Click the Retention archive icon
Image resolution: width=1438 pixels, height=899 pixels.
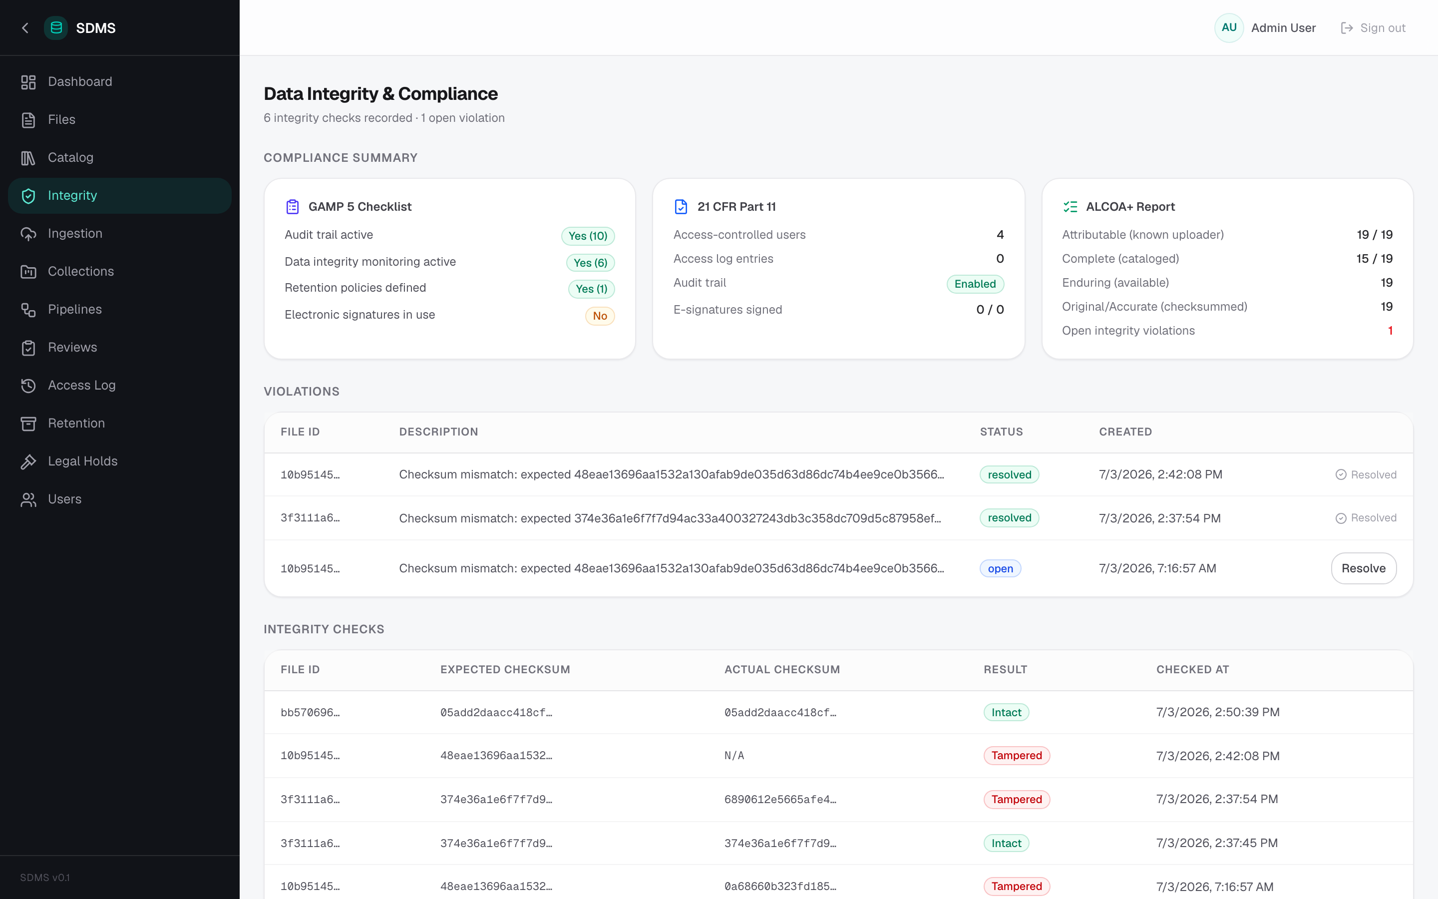(x=28, y=424)
